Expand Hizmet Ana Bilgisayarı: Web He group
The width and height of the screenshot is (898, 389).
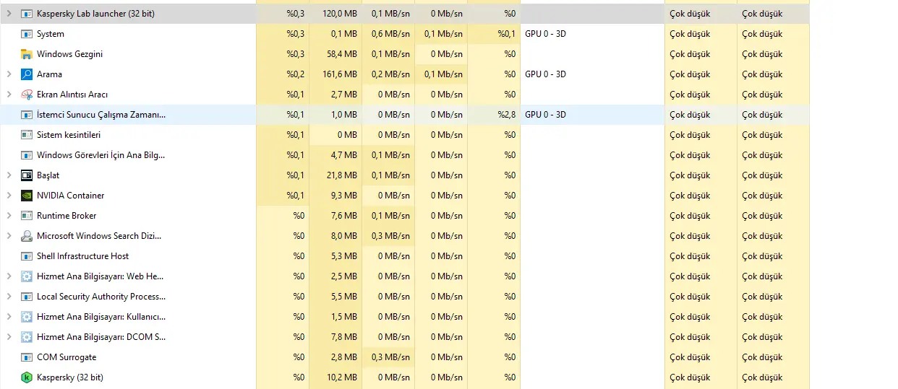9,276
